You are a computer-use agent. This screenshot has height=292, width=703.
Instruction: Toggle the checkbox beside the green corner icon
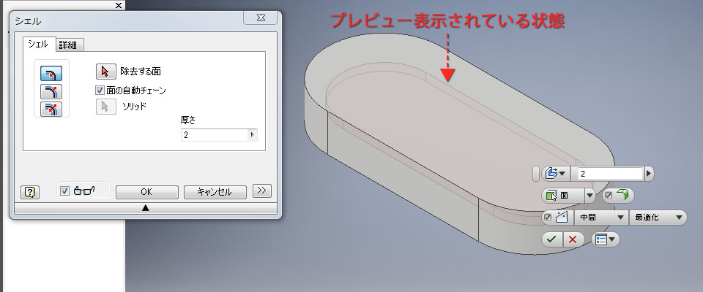[609, 196]
